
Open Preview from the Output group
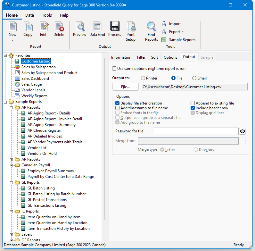(79, 29)
